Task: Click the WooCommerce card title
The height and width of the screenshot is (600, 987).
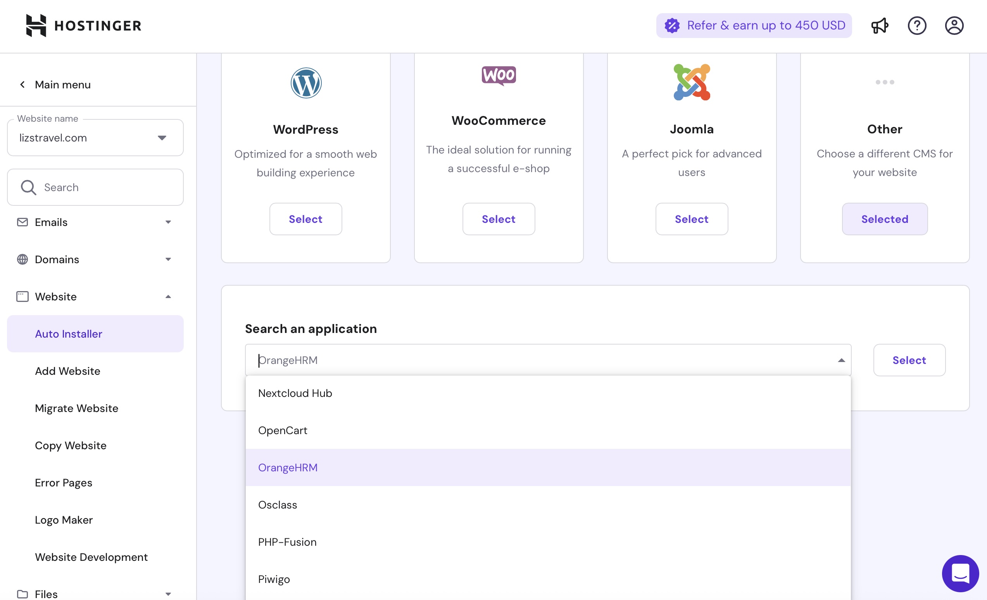Action: coord(499,121)
